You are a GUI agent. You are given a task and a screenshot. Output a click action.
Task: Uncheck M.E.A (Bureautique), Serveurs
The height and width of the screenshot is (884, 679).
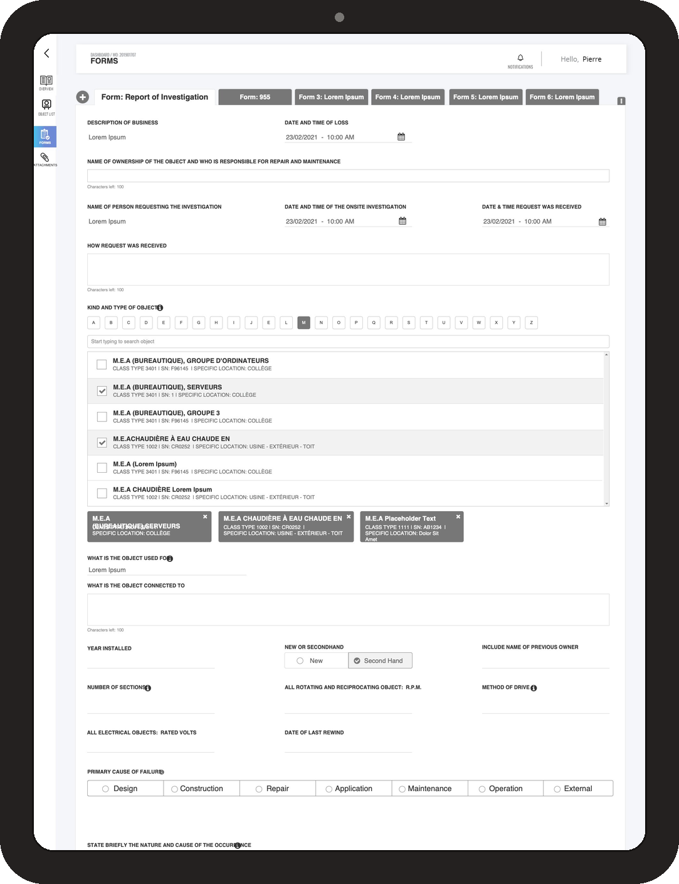(x=102, y=391)
